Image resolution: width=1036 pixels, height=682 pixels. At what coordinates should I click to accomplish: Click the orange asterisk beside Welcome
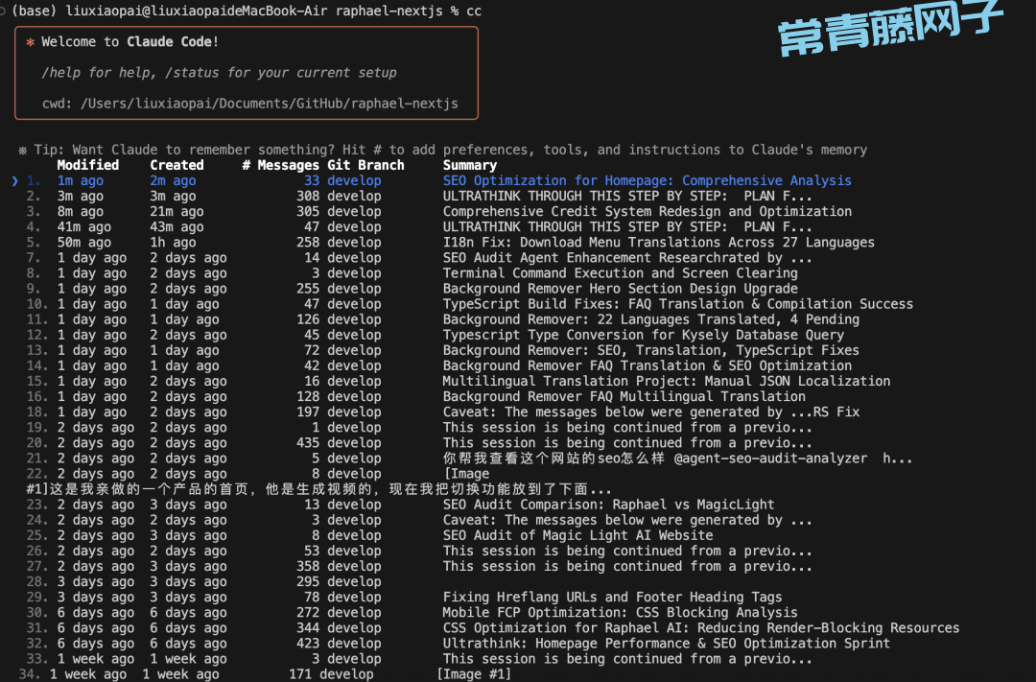pyautogui.click(x=30, y=42)
